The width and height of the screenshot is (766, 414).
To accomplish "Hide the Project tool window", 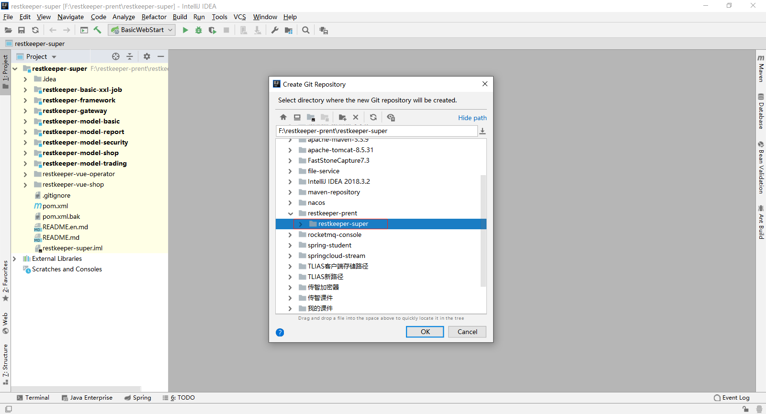I will tap(161, 56).
